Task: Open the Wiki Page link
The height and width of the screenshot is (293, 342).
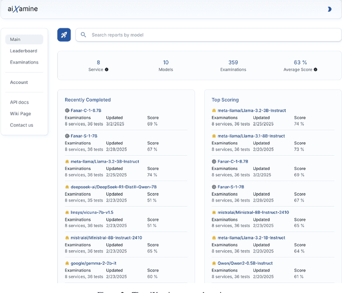Action: point(20,113)
